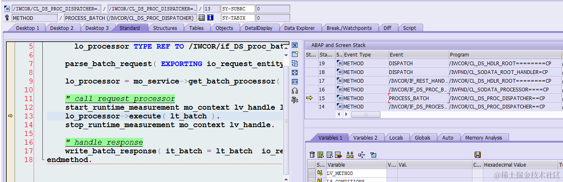Click code line lo_processor->execute( lt_batch )
Screen dimensions: 563x182
[142, 116]
